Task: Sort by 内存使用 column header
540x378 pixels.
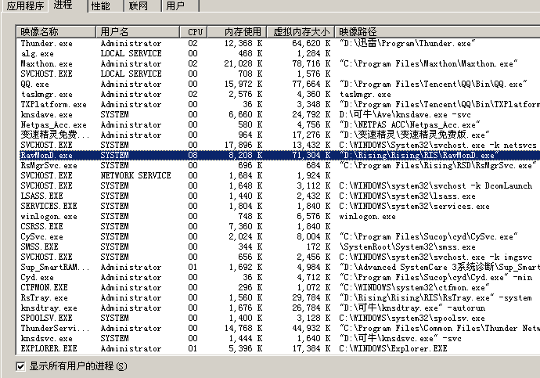Action: [236, 32]
